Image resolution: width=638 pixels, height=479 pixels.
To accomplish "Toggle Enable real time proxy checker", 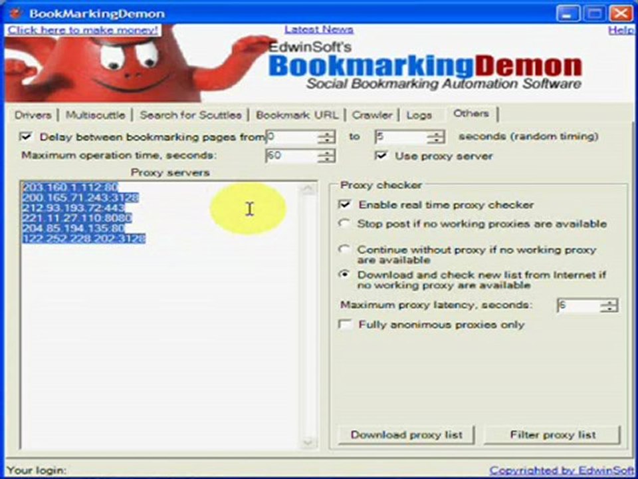I will [345, 204].
